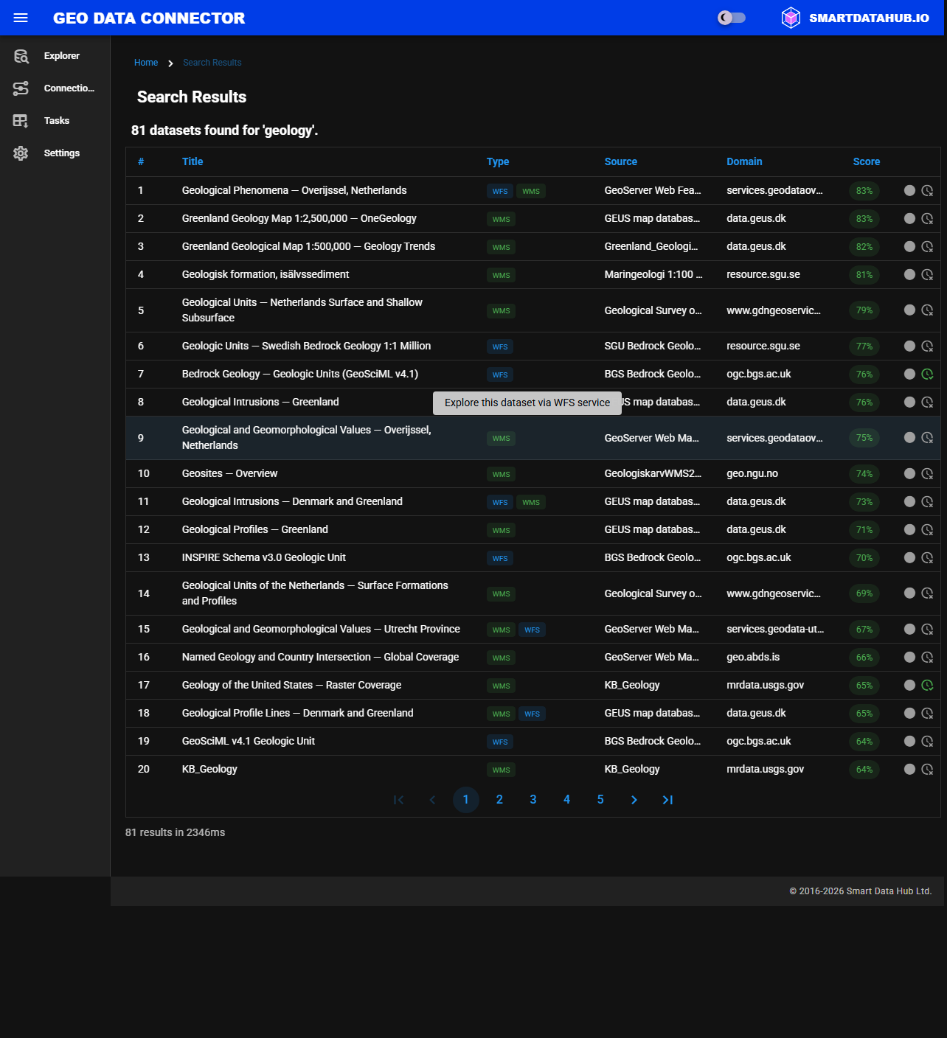Click the grey status dot for Geological Profiles – Greenland
The image size is (947, 1038).
[909, 529]
